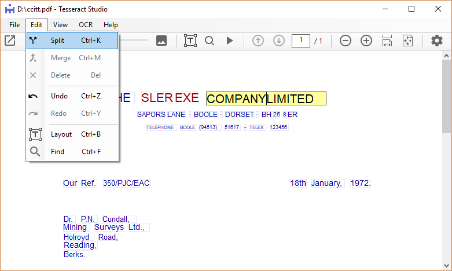The width and height of the screenshot is (452, 271).
Task: Click the open file icon in toolbar
Action: [10, 41]
